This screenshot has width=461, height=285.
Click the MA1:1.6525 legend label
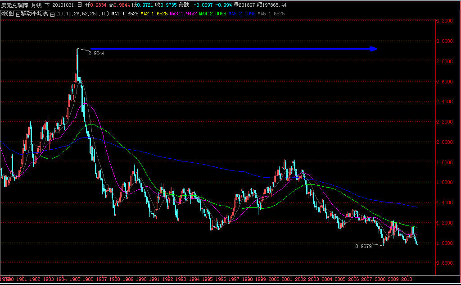click(x=125, y=14)
